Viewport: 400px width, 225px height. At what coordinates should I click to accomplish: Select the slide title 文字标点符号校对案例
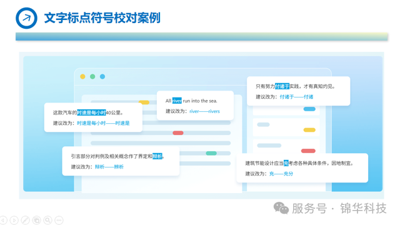tap(102, 18)
